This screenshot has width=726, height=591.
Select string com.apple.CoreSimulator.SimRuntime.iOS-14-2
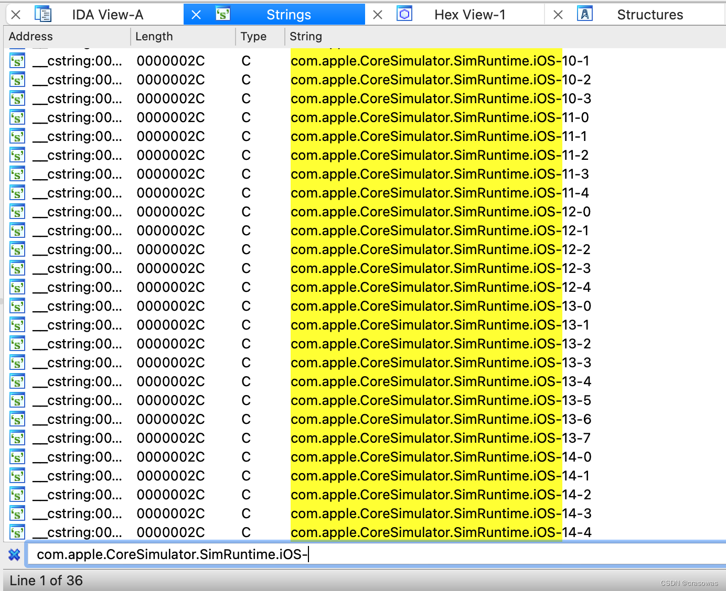(x=441, y=495)
